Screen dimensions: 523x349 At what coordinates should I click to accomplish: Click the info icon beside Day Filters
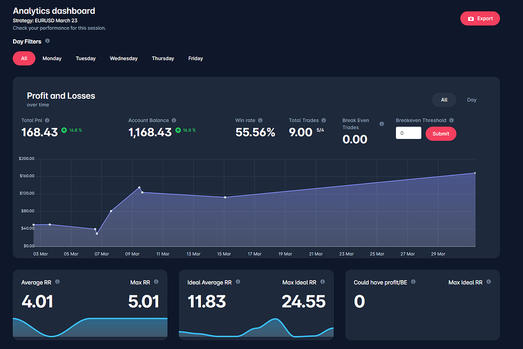(48, 41)
